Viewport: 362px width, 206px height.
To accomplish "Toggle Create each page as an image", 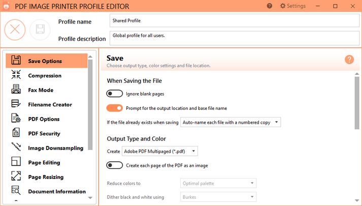I will click(115, 165).
